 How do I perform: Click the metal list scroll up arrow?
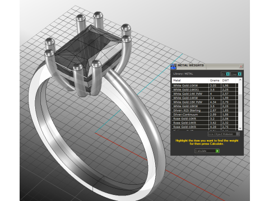click(240, 80)
